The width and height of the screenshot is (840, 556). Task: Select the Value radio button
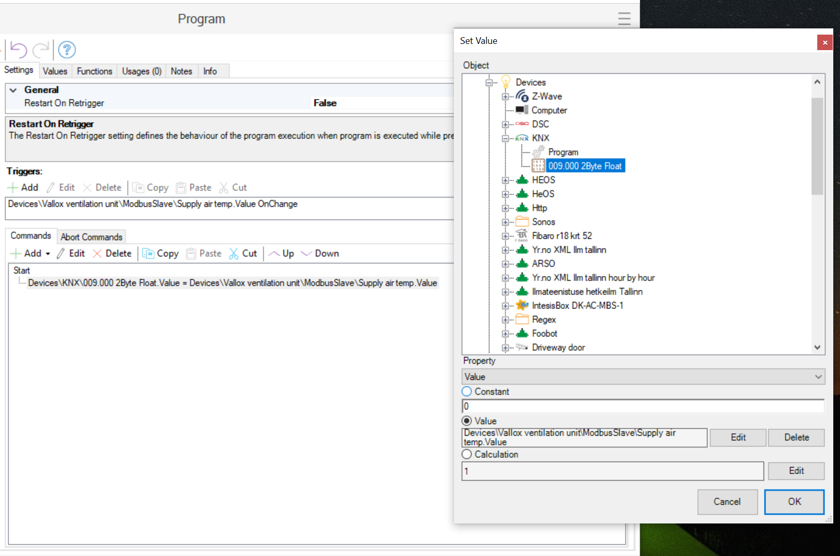pos(467,421)
